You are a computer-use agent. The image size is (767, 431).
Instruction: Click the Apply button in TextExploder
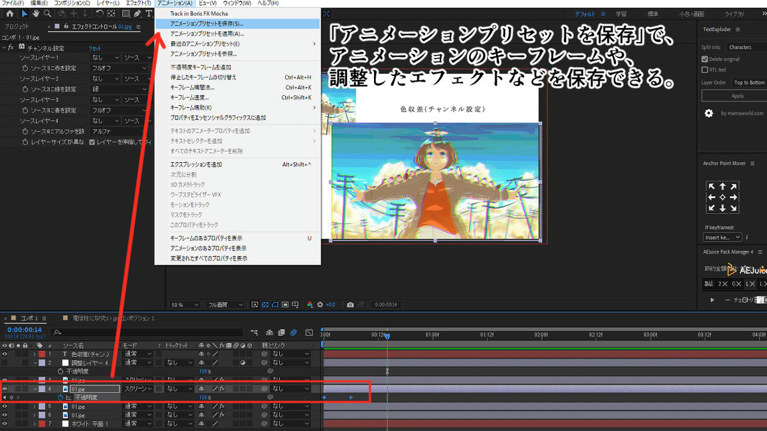738,96
